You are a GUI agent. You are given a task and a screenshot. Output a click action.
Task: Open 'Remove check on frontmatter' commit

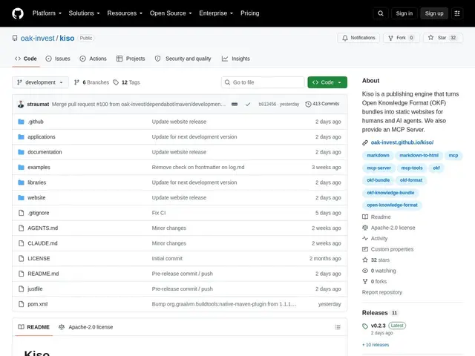198,167
